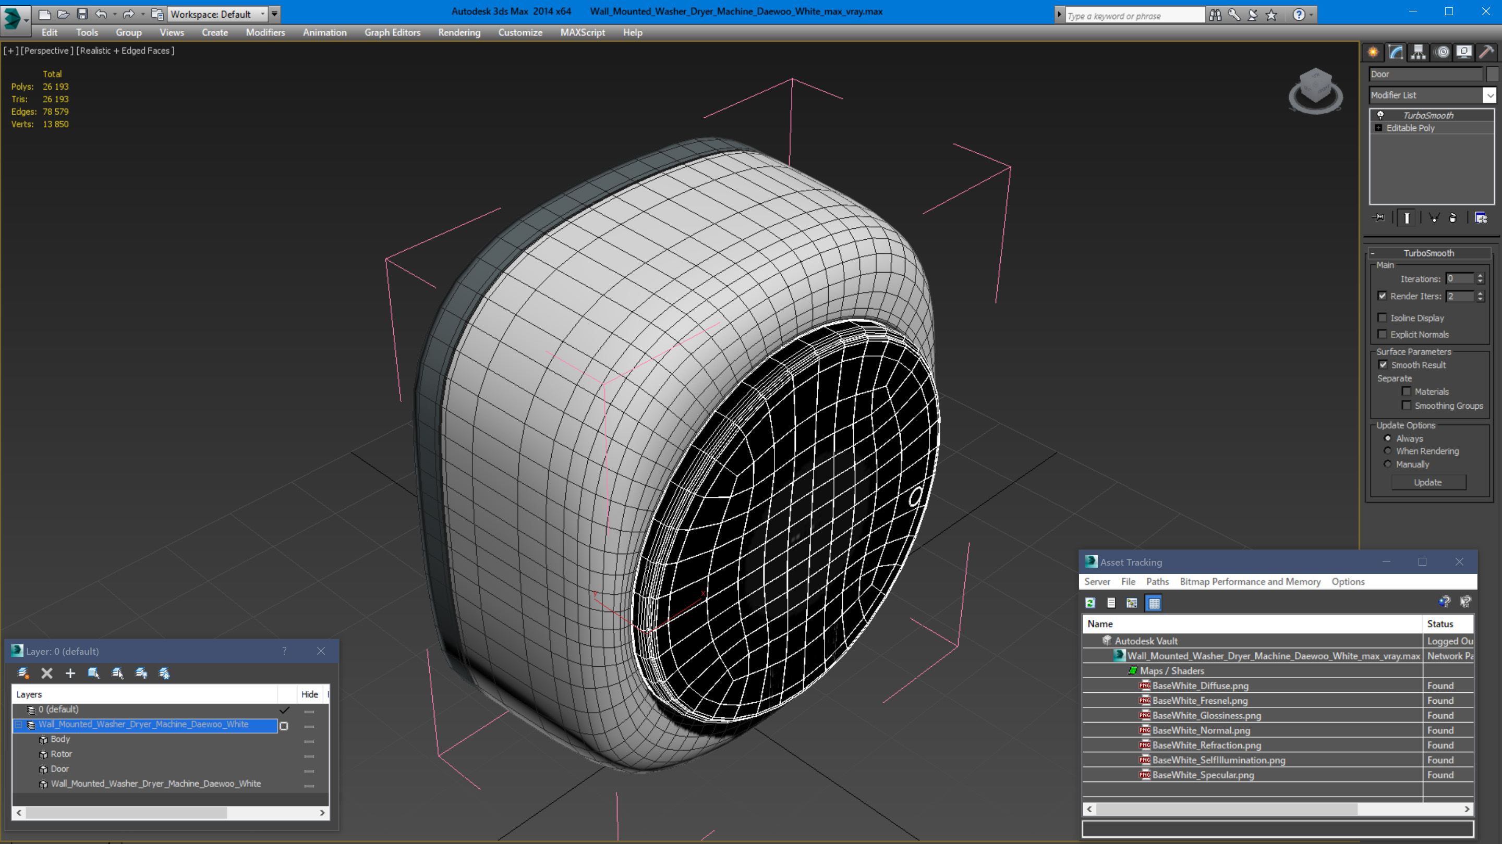Enable Separate by Smoothing Groups checkbox
Image resolution: width=1502 pixels, height=844 pixels.
(1407, 405)
